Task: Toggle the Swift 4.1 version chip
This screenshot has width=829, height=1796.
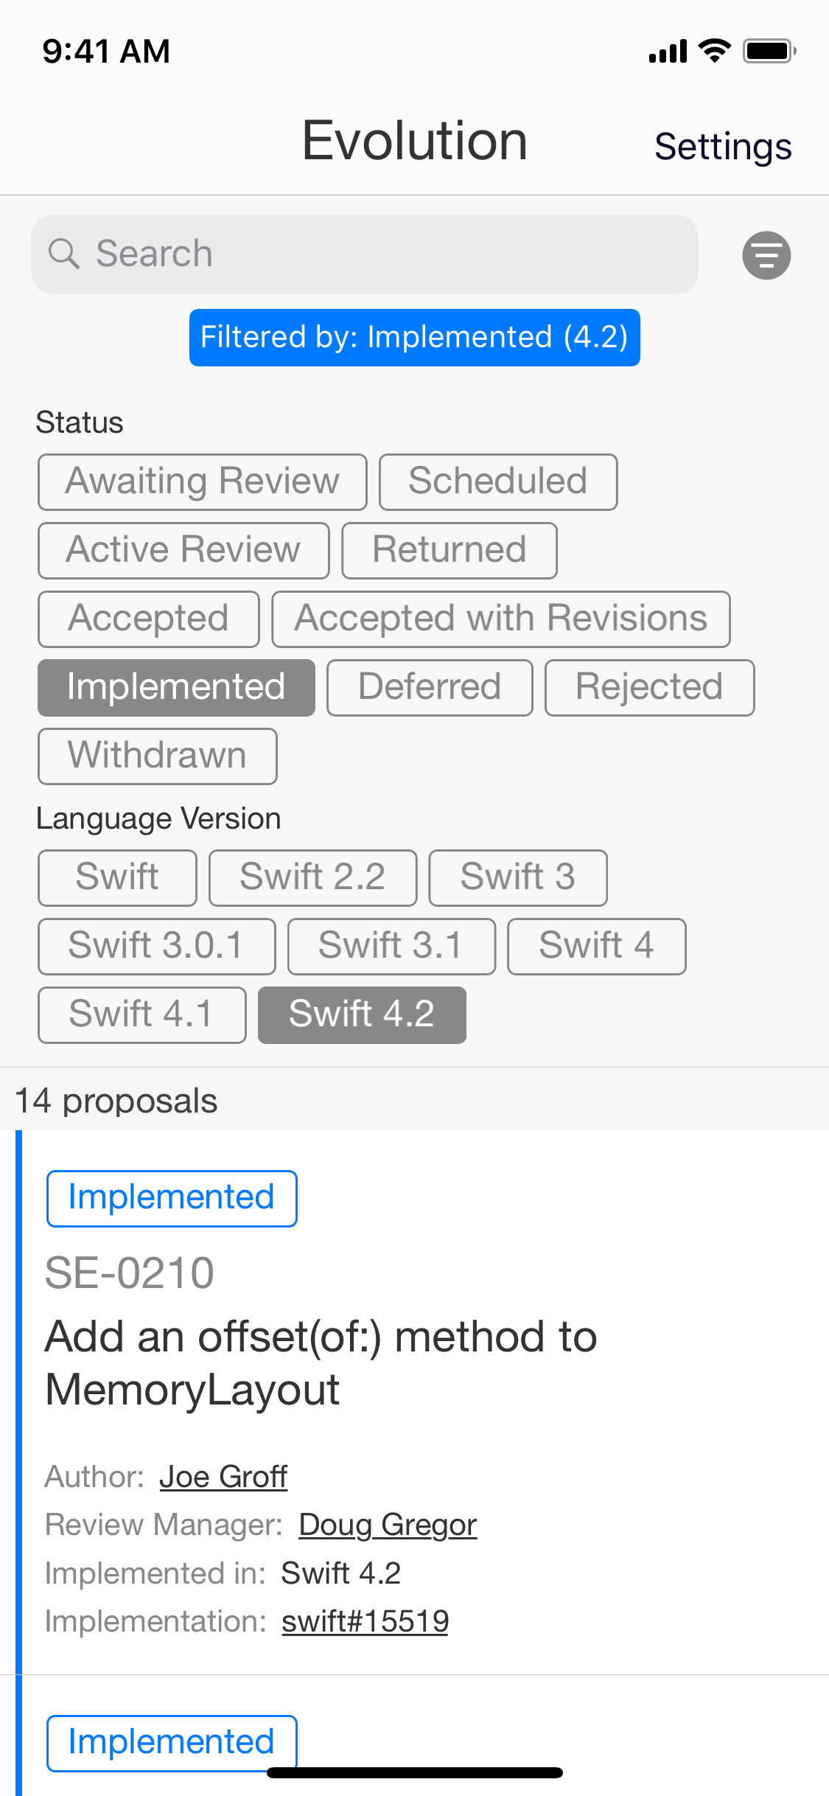Action: (x=142, y=1015)
